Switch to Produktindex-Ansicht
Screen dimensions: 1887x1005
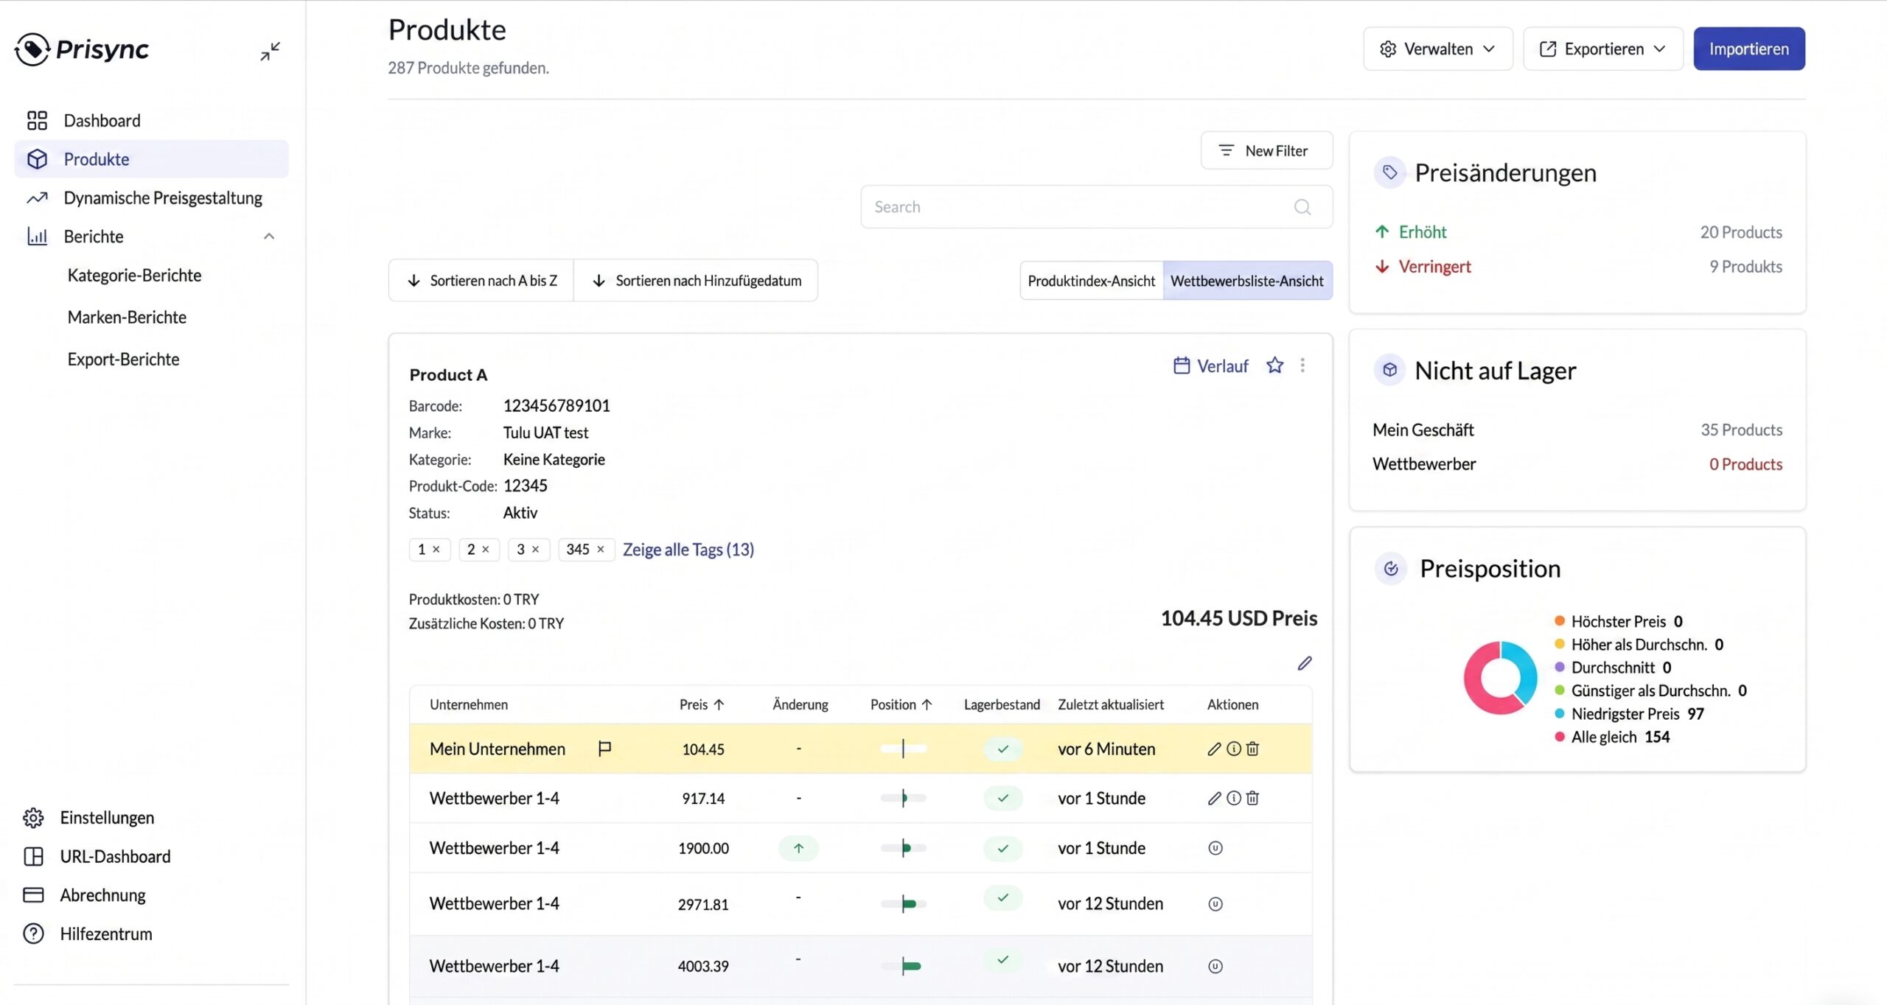[x=1092, y=281]
